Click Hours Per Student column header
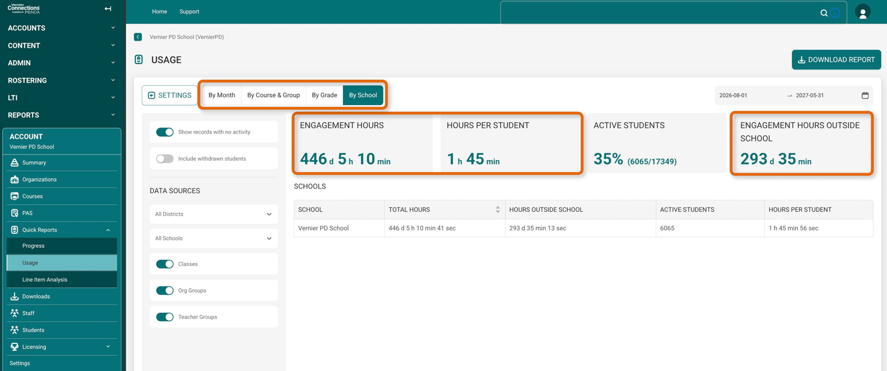Screen dimensions: 887x371 pyautogui.click(x=819, y=209)
